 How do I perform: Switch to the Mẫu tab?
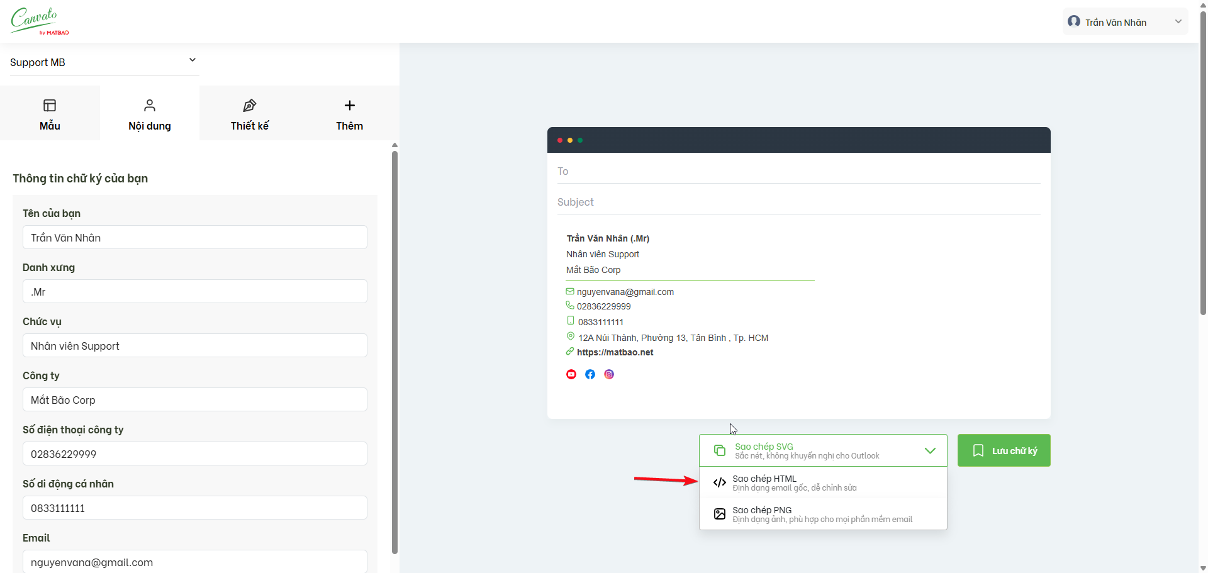50,114
